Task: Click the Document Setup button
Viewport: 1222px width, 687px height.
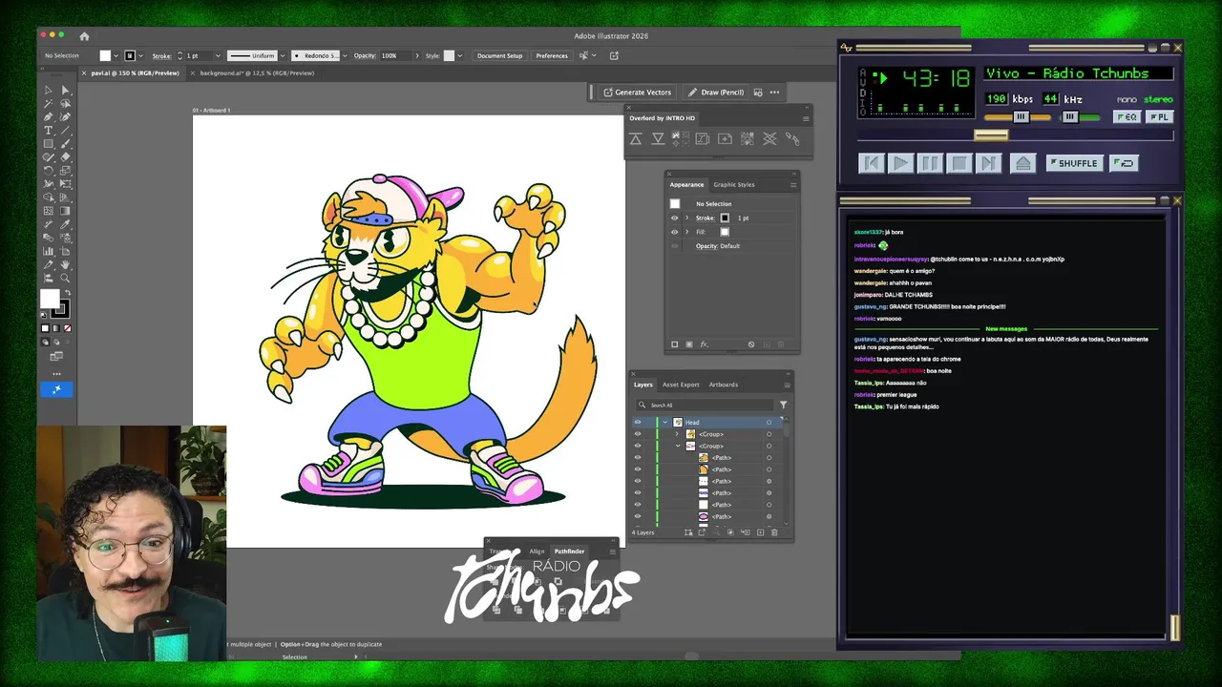Action: pos(500,55)
